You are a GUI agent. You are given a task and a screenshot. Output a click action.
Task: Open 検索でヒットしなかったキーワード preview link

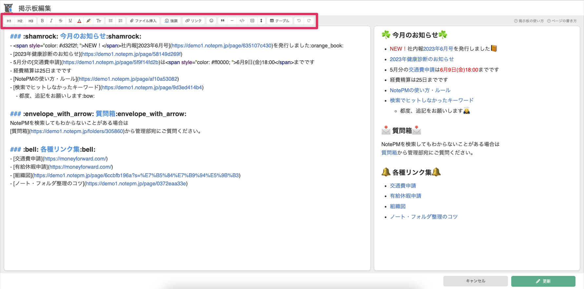tap(432, 100)
